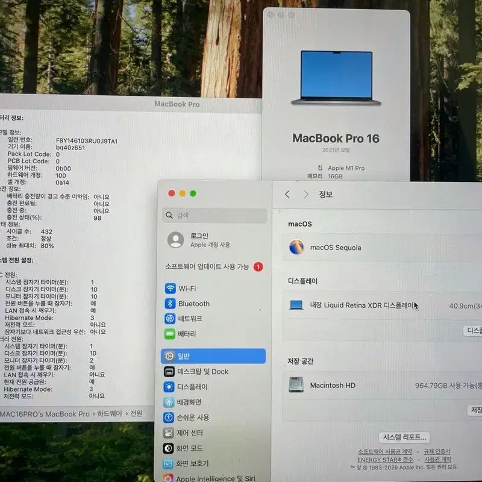Open 데스크탑 및 Dock icon
The height and width of the screenshot is (482, 482).
click(x=169, y=371)
